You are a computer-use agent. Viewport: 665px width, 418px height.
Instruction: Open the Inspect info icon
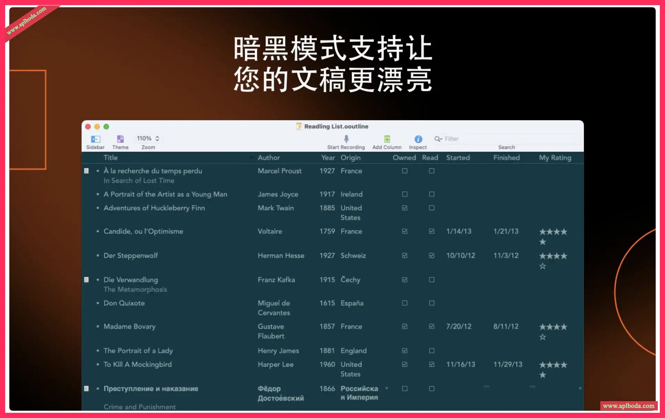pos(418,139)
